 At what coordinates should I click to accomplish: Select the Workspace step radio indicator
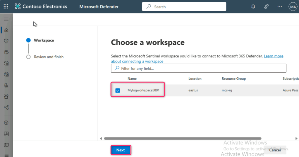[28, 41]
